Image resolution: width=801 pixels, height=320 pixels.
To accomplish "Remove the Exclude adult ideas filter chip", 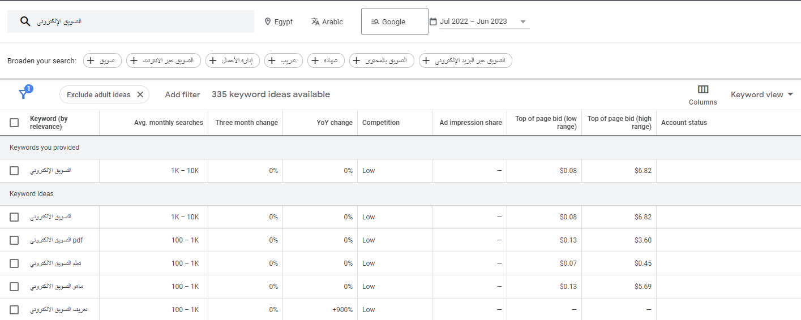I will tap(140, 94).
